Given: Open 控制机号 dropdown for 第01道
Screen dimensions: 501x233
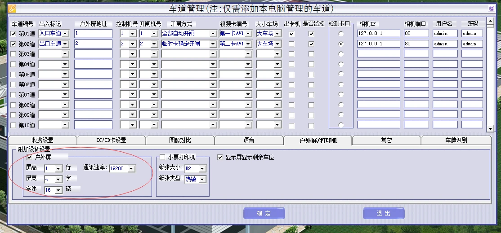Looking at the screenshot, I should pyautogui.click(x=133, y=34).
